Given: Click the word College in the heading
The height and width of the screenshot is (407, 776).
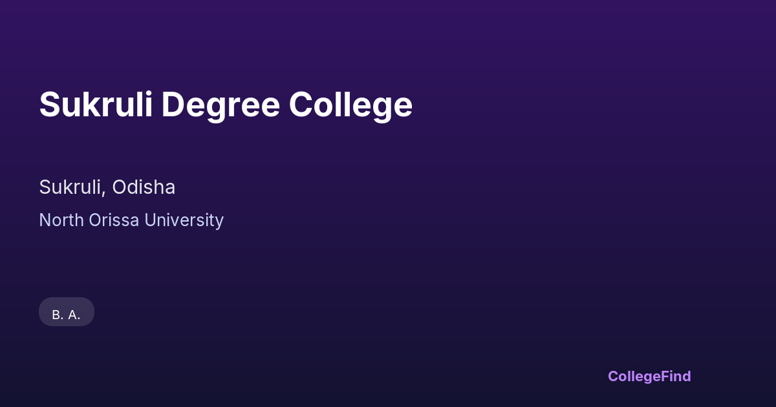Looking at the screenshot, I should point(350,105).
